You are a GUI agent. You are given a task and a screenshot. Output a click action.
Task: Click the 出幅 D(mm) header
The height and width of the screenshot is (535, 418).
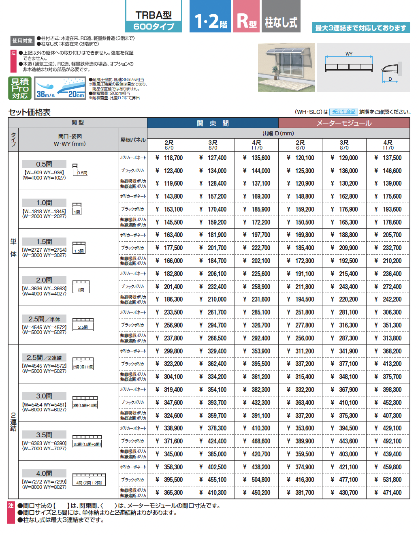(x=278, y=133)
